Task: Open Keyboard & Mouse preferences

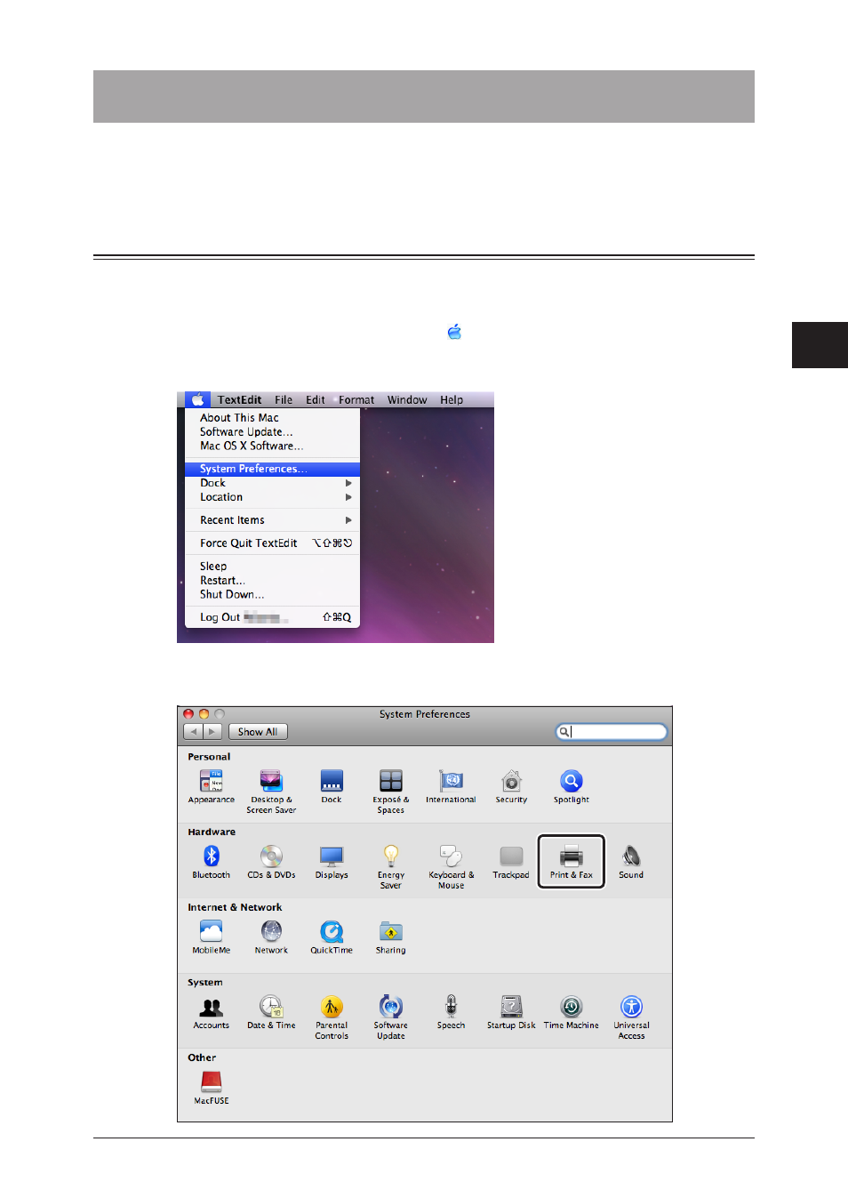Action: [452, 867]
